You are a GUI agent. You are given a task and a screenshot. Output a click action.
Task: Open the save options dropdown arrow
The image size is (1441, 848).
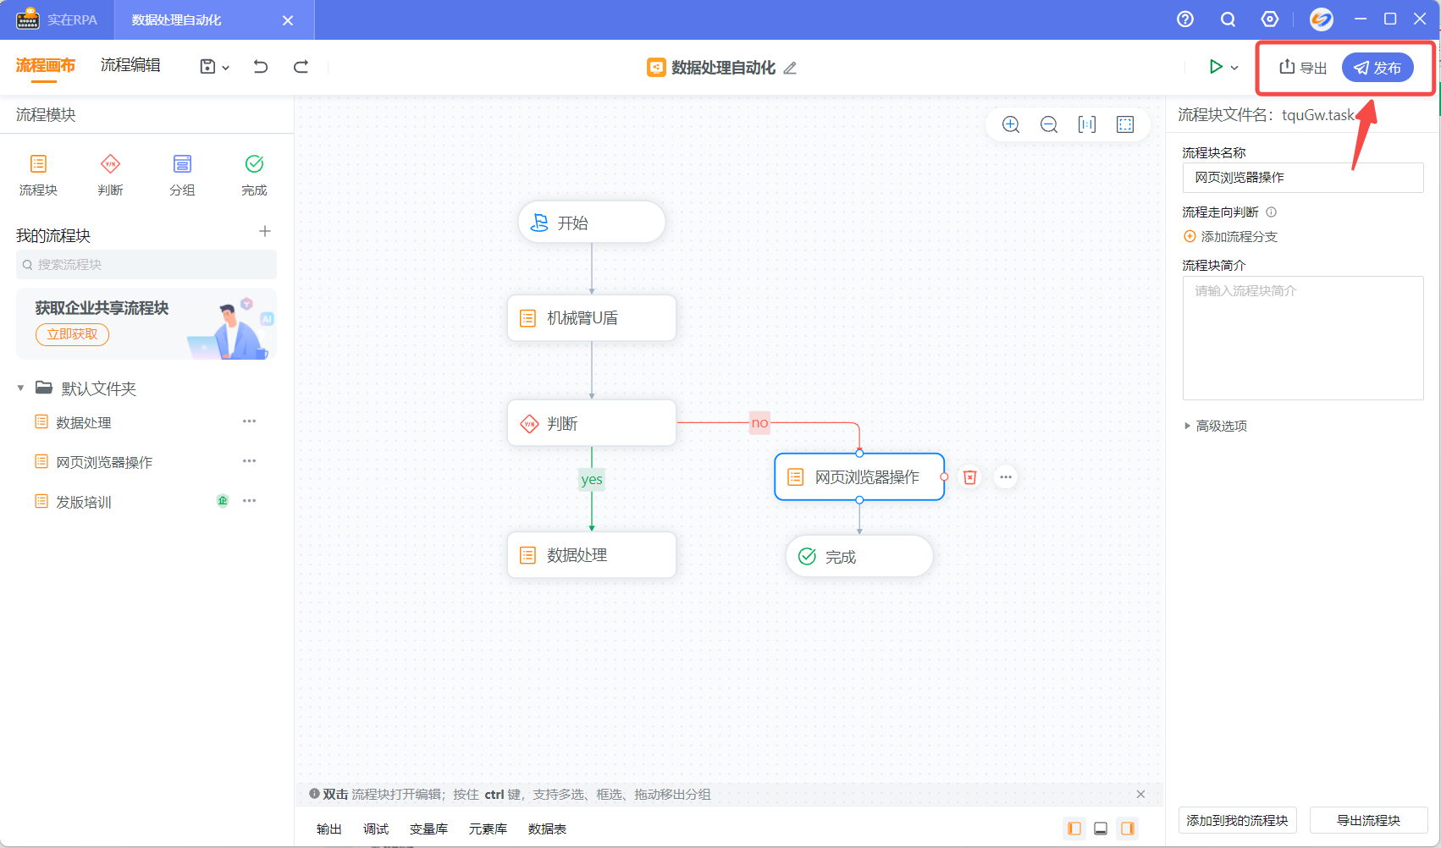point(226,68)
